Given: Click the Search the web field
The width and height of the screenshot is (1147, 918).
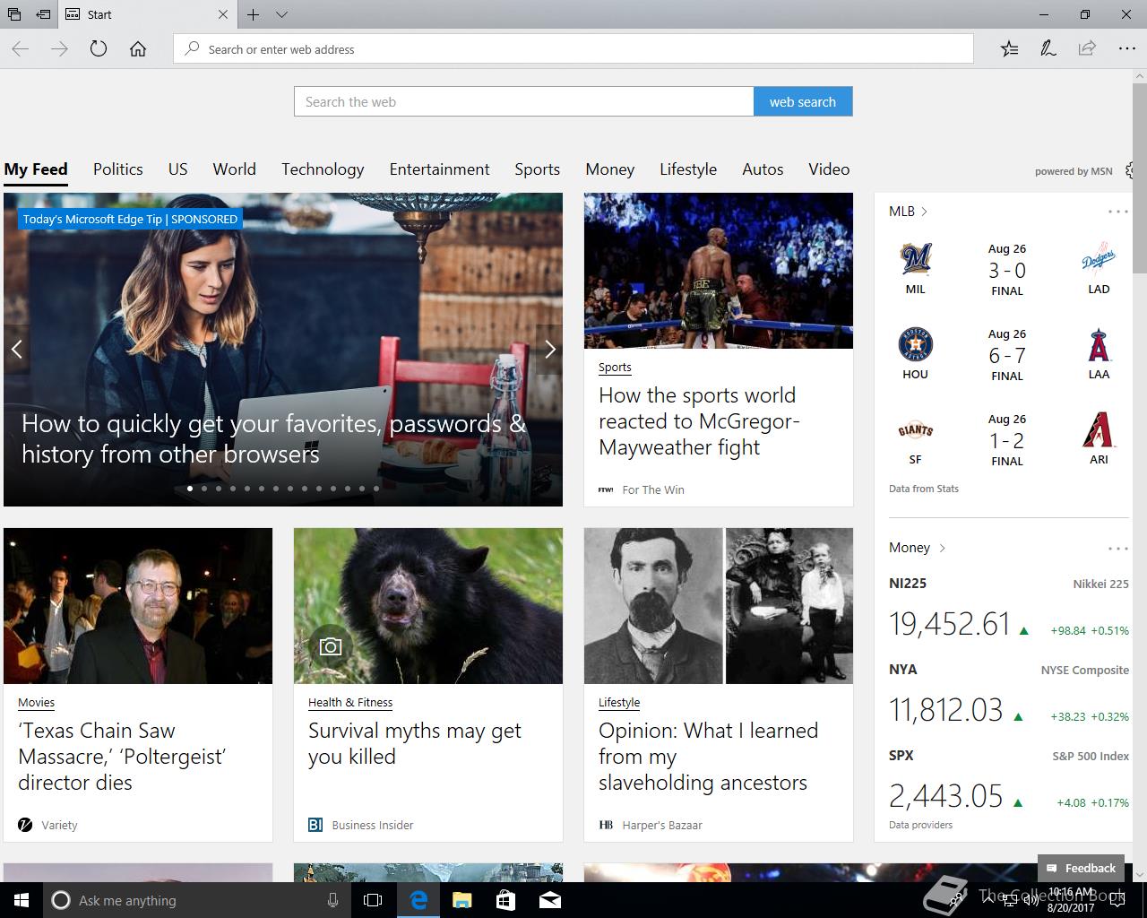Looking at the screenshot, I should [523, 101].
